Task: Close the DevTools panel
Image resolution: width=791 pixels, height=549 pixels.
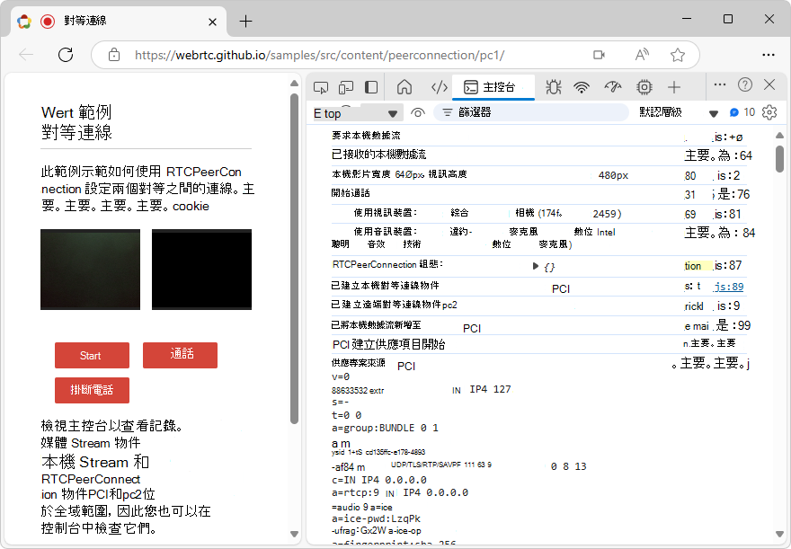Action: pyautogui.click(x=769, y=84)
